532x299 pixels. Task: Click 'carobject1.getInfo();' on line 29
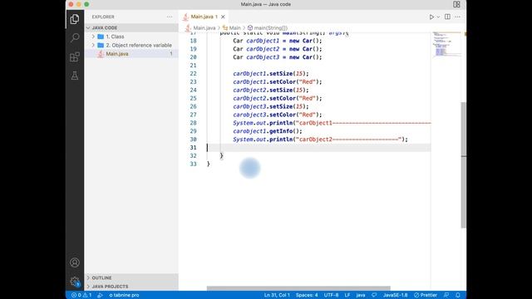point(268,131)
